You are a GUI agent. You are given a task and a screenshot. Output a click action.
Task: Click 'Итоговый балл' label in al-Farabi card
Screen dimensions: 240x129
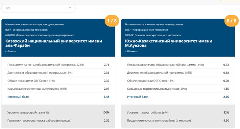point(18,97)
